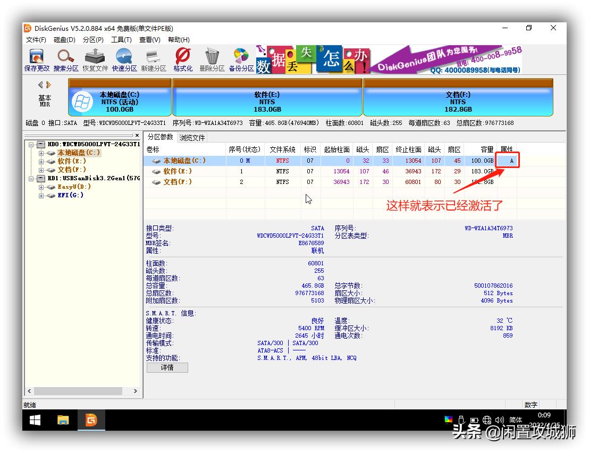Screen dimensions: 589x453
Task: Click the 新建分区 (New Partition) icon
Action: 152,59
